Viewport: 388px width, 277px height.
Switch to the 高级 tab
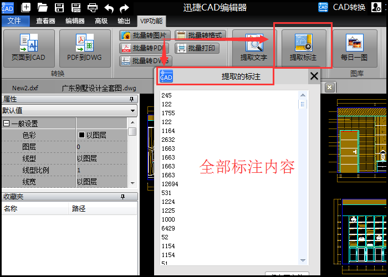point(101,21)
